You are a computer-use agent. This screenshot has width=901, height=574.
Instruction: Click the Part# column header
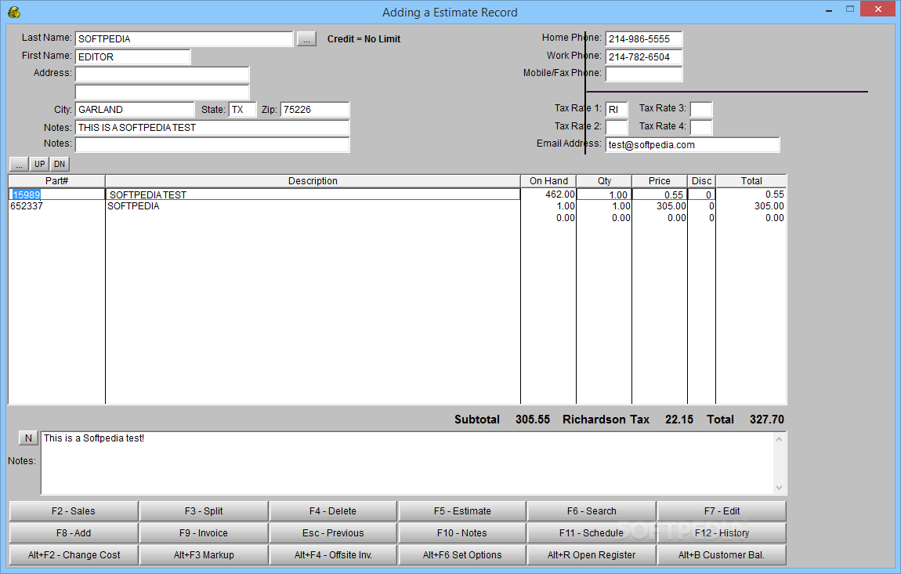pos(57,181)
